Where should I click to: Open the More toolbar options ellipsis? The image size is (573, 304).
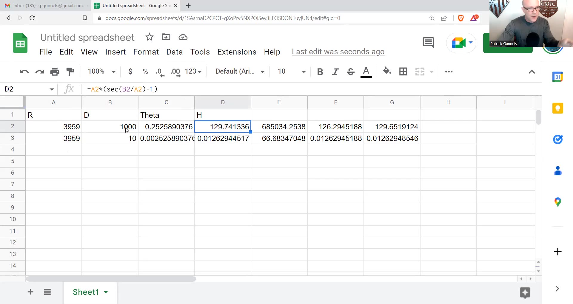click(x=449, y=72)
